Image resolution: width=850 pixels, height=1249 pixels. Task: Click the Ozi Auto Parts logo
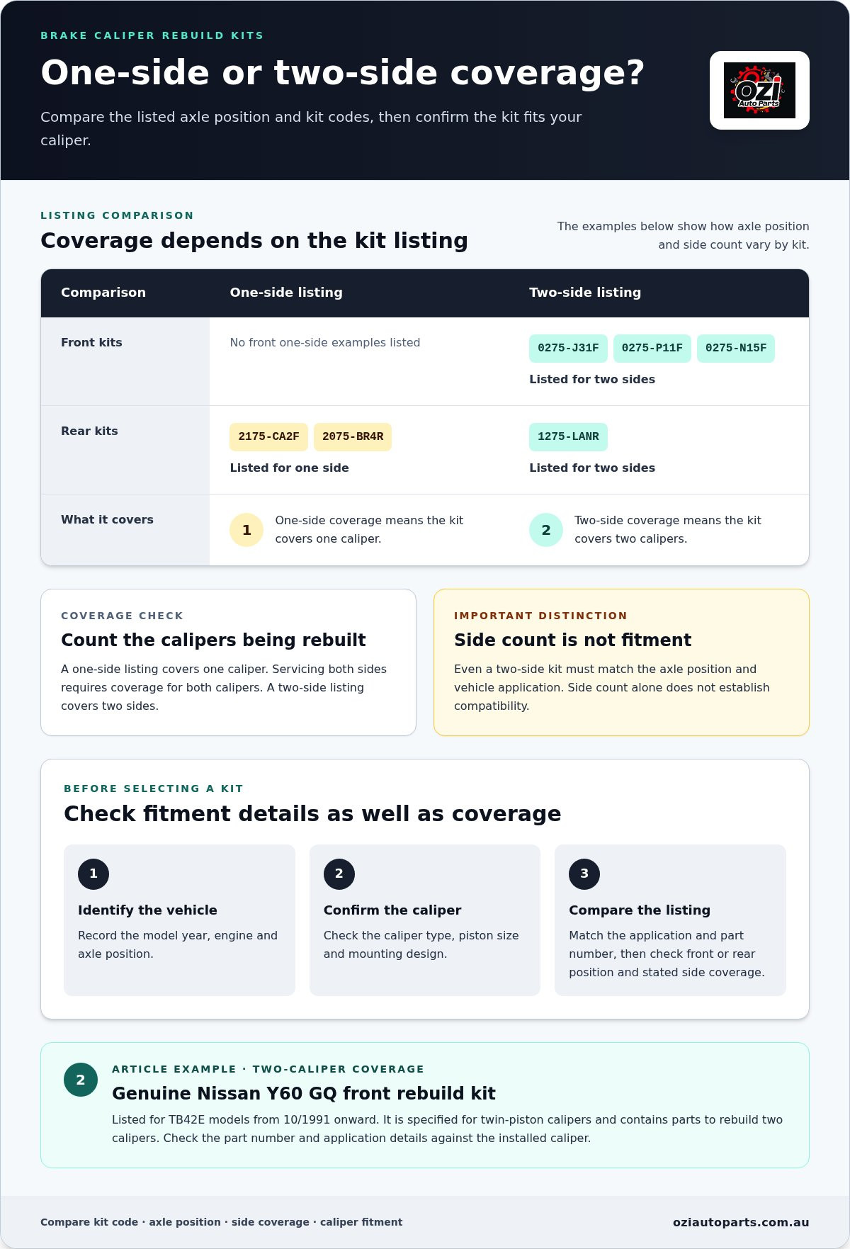pos(759,90)
